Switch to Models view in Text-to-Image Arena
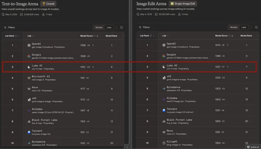 [99, 28]
